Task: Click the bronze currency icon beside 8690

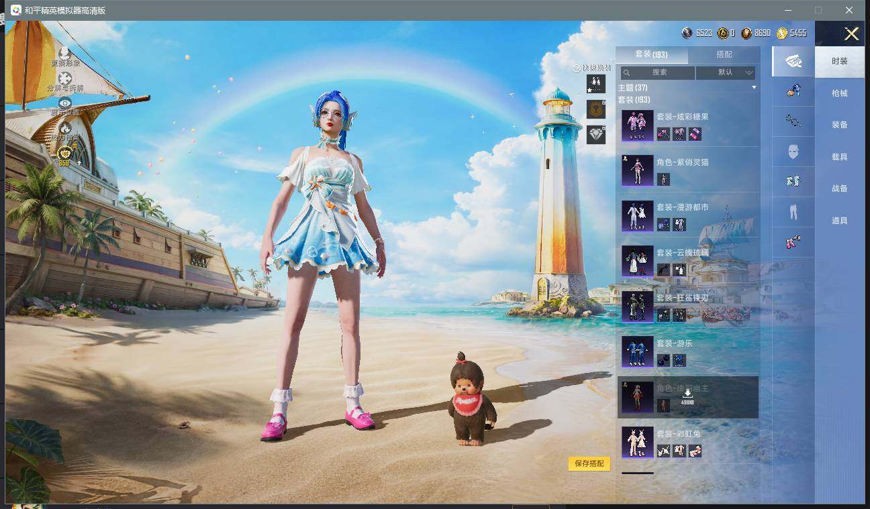Action: click(746, 33)
